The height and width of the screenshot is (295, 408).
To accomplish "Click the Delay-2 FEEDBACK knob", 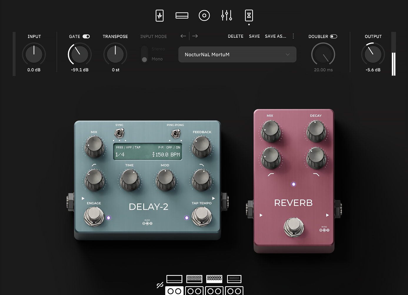I will pyautogui.click(x=201, y=147).
